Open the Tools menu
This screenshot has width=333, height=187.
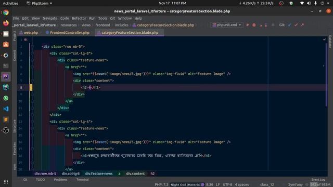coord(103,18)
